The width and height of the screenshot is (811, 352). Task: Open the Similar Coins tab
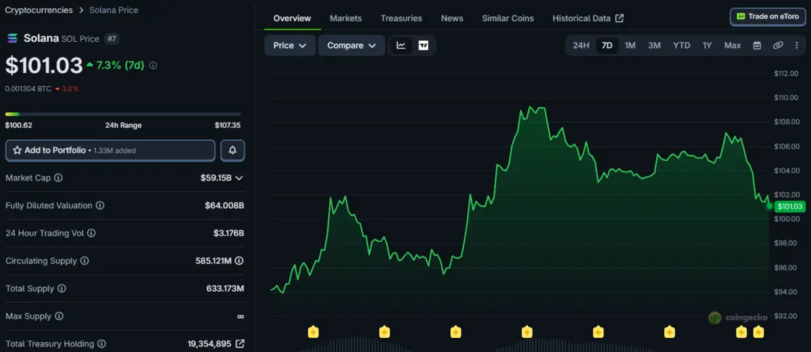508,18
